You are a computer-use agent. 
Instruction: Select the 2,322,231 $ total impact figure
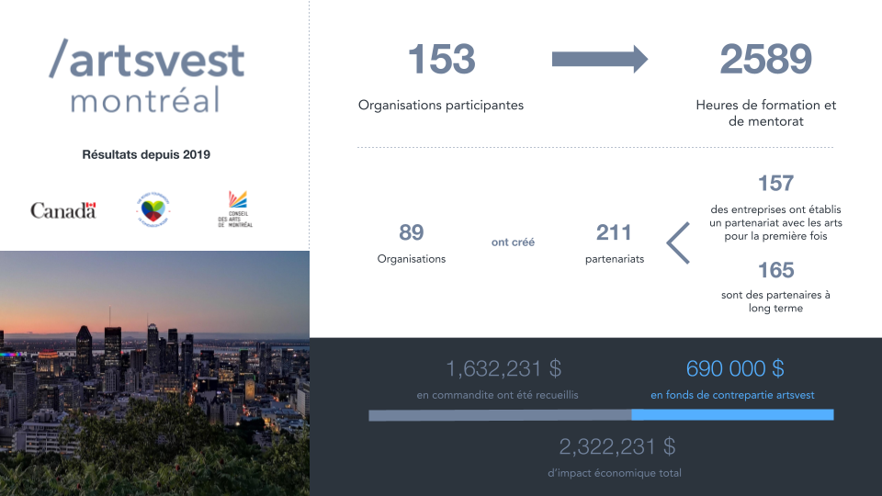click(x=616, y=447)
